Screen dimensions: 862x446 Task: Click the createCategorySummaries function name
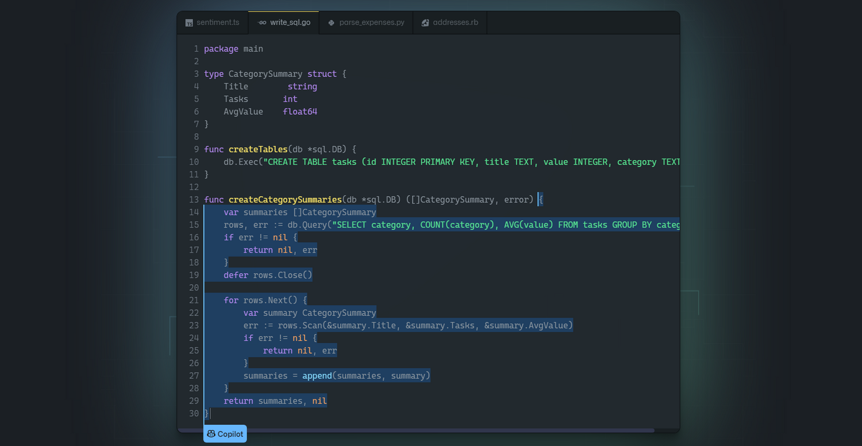pos(285,200)
